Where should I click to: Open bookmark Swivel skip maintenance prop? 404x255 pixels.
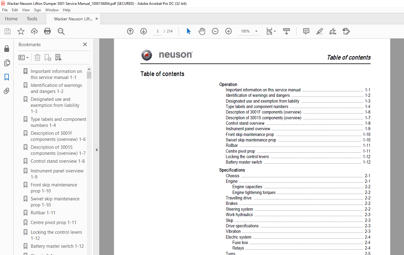tap(55, 202)
